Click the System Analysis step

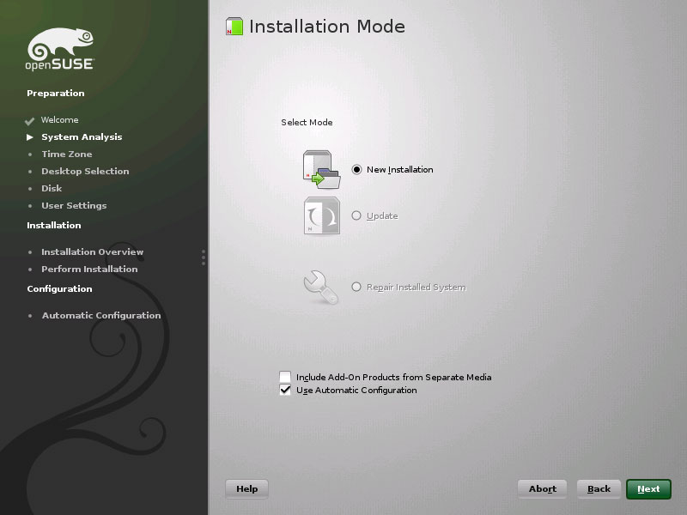(82, 136)
